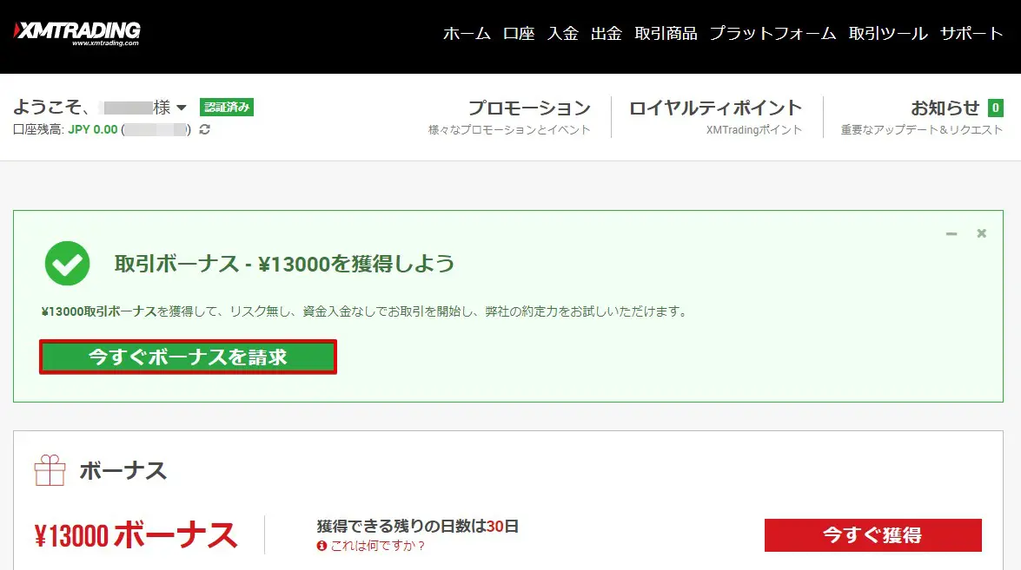The width and height of the screenshot is (1021, 570).
Task: Go to 出金 withdrawal page
Action: 607,34
